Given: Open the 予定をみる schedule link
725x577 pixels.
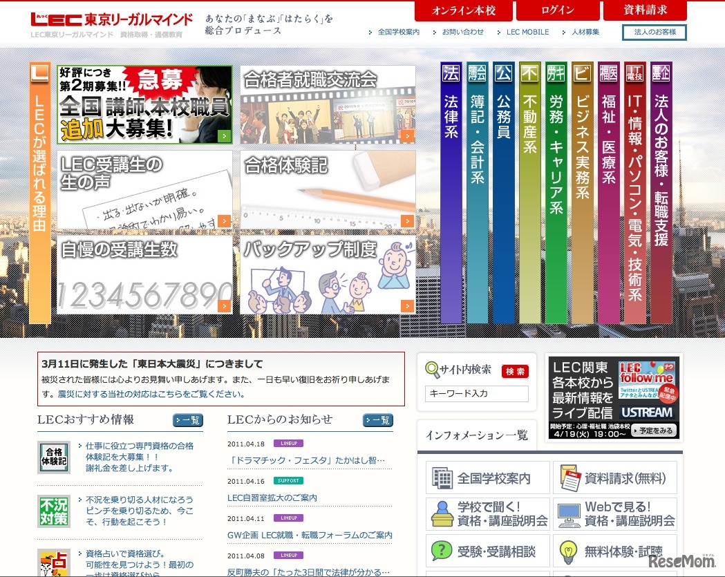Looking at the screenshot, I should (654, 432).
